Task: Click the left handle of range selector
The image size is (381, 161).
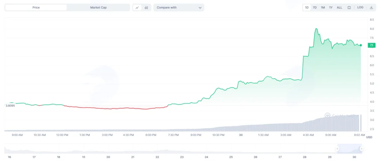Action: 337,149
